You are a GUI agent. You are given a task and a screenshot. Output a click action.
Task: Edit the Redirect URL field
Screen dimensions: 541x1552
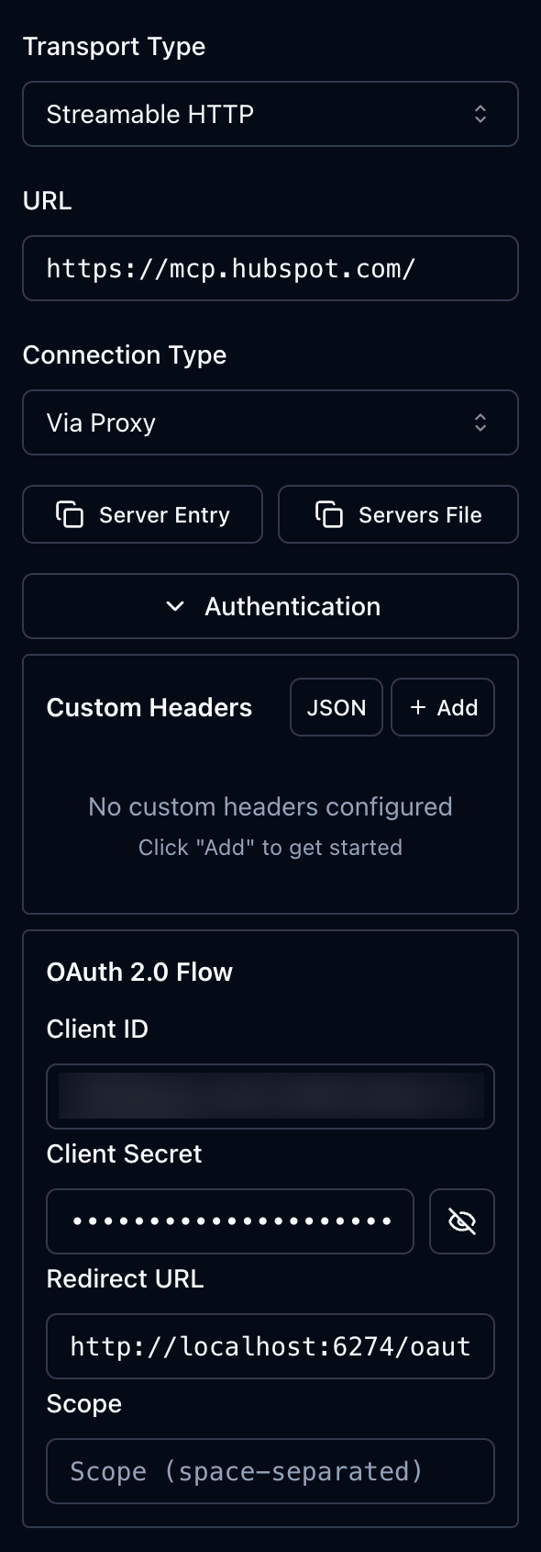(x=270, y=1346)
